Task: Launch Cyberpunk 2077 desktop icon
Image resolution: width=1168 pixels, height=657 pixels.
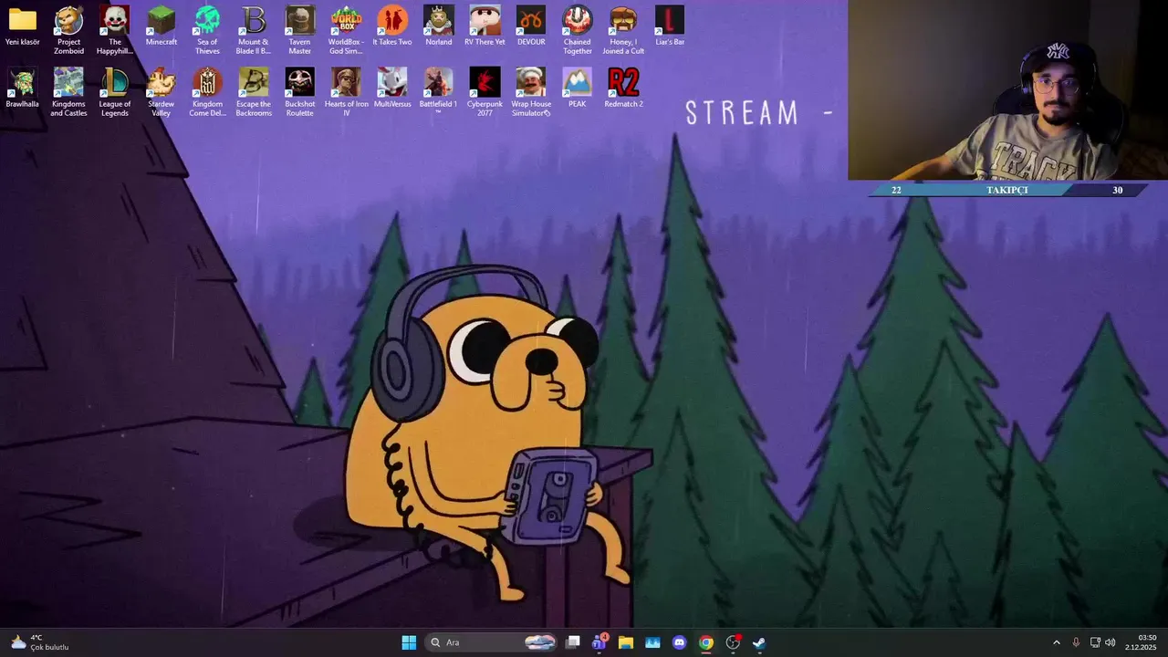Action: click(x=485, y=92)
